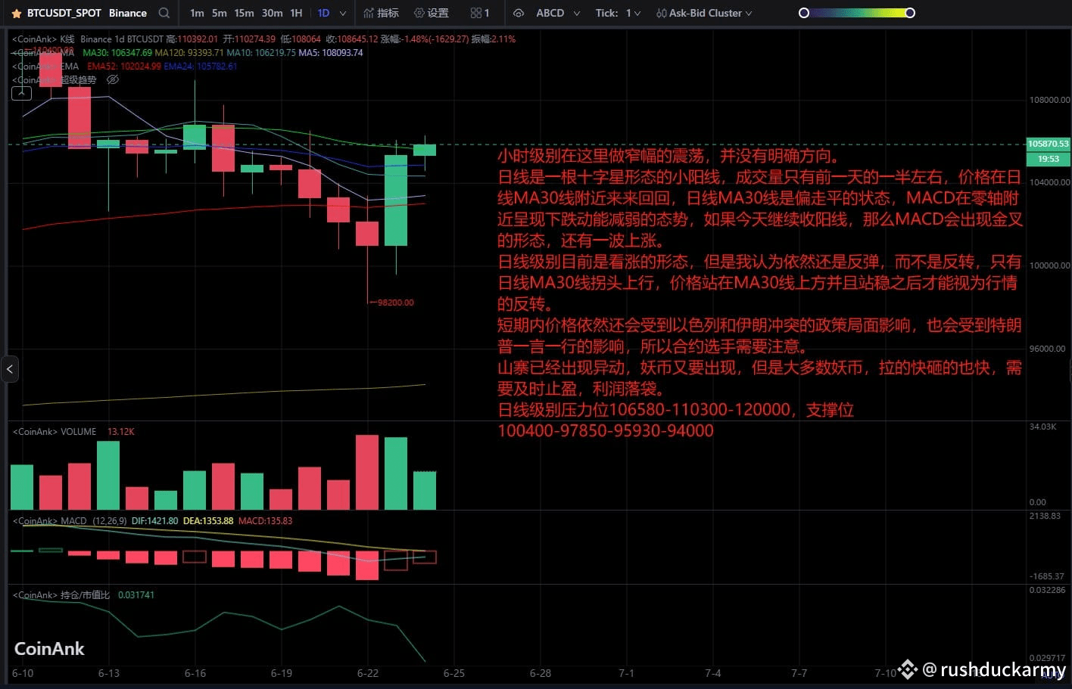Click the VOLUME indicator label
The height and width of the screenshot is (689, 1072).
click(79, 432)
